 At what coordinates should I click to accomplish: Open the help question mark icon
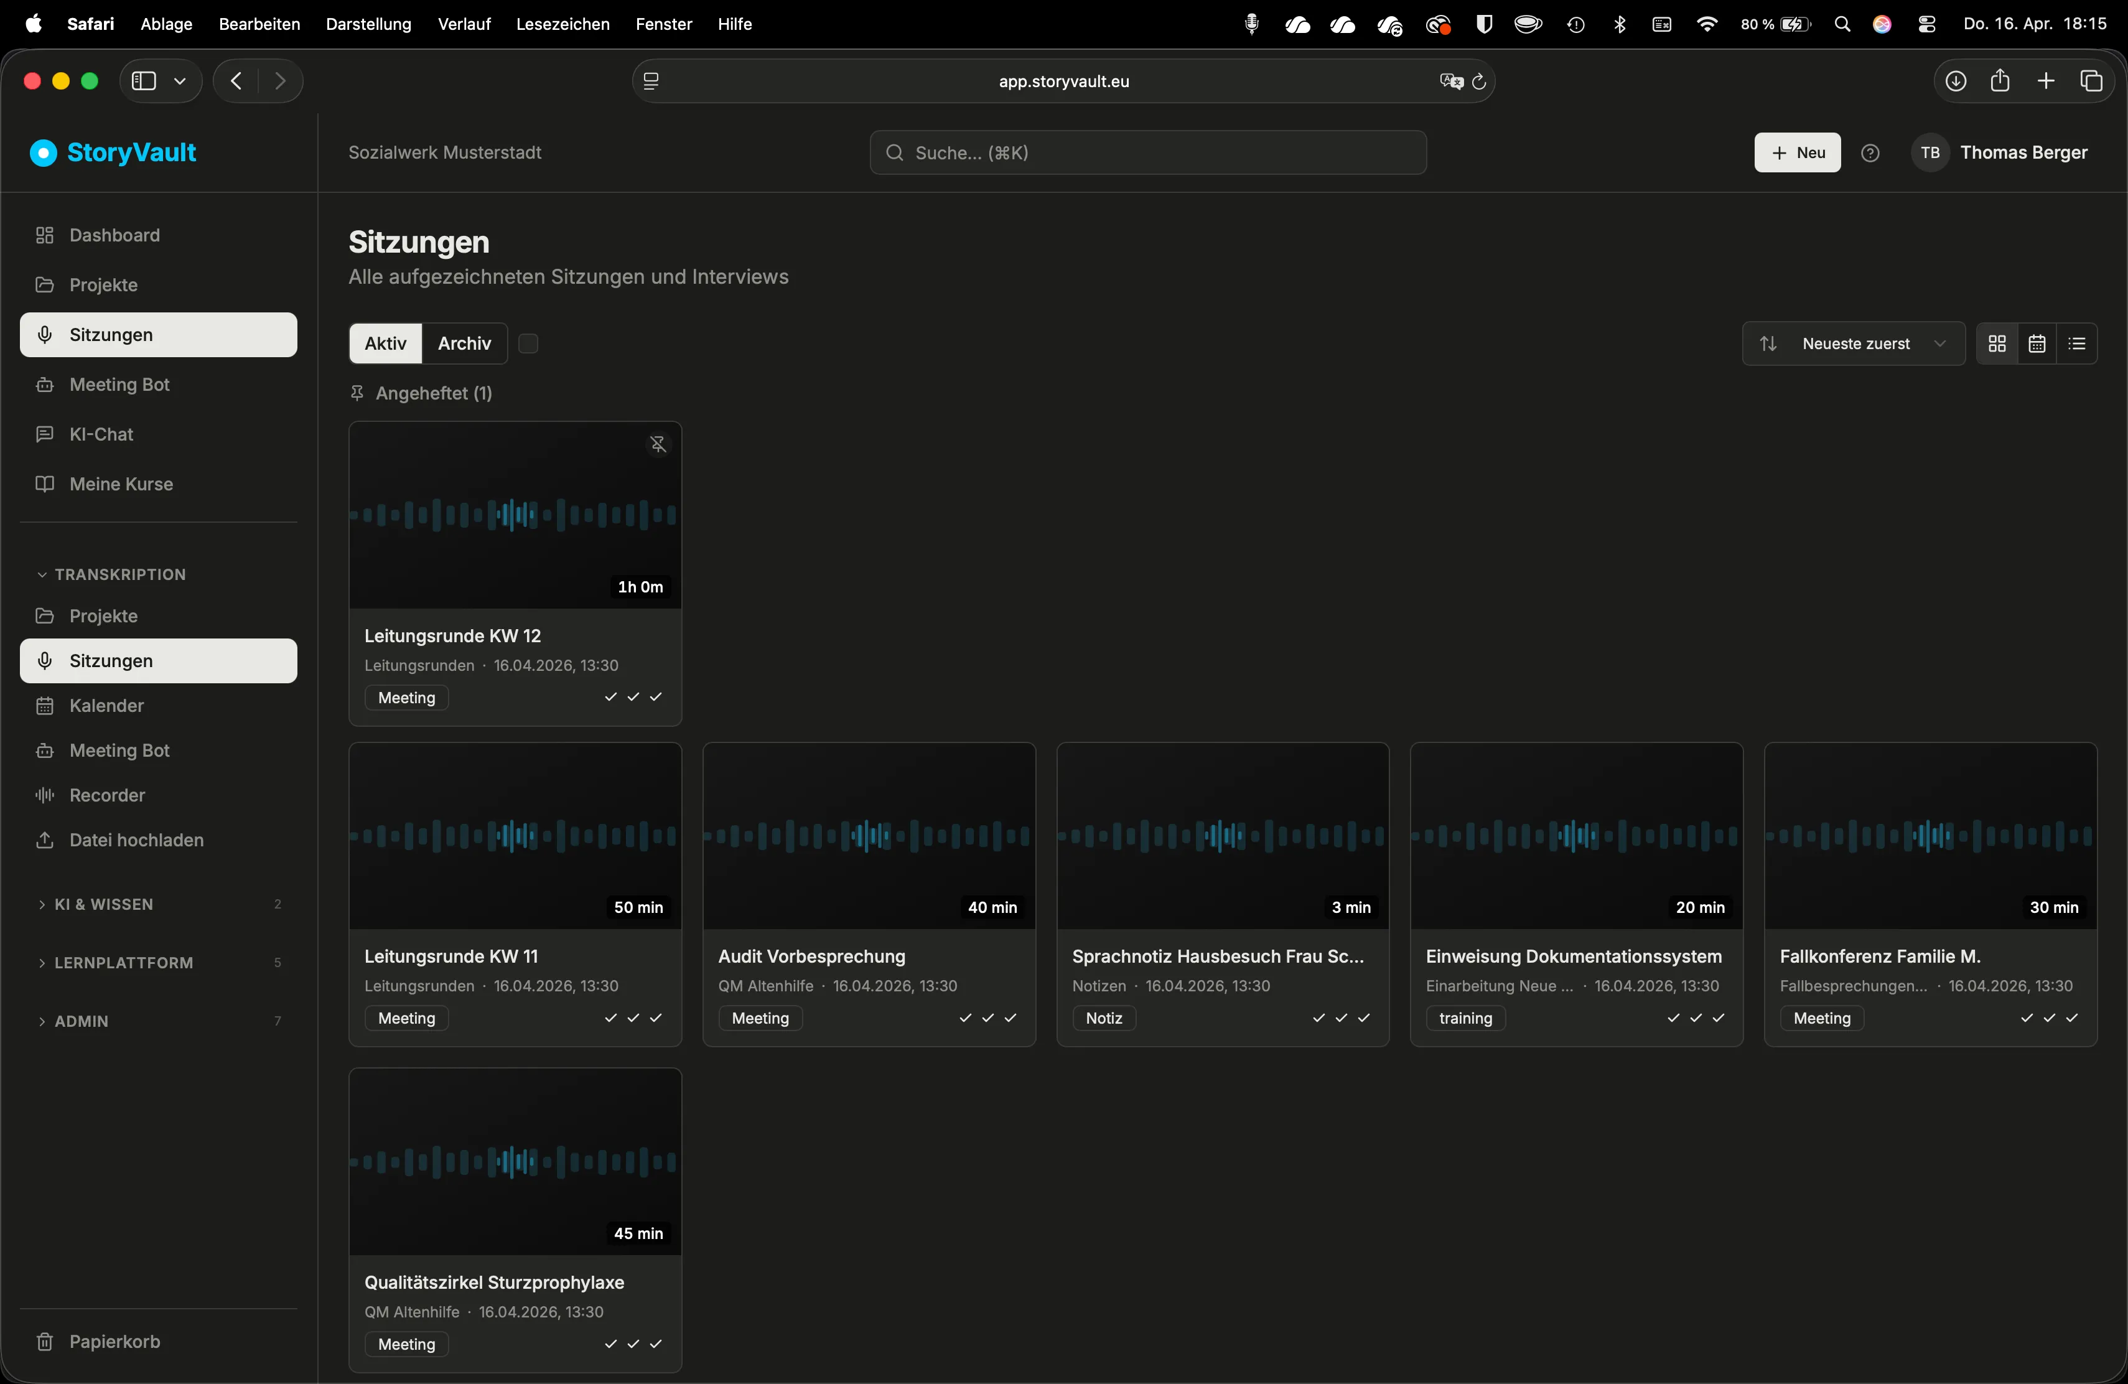(1870, 153)
